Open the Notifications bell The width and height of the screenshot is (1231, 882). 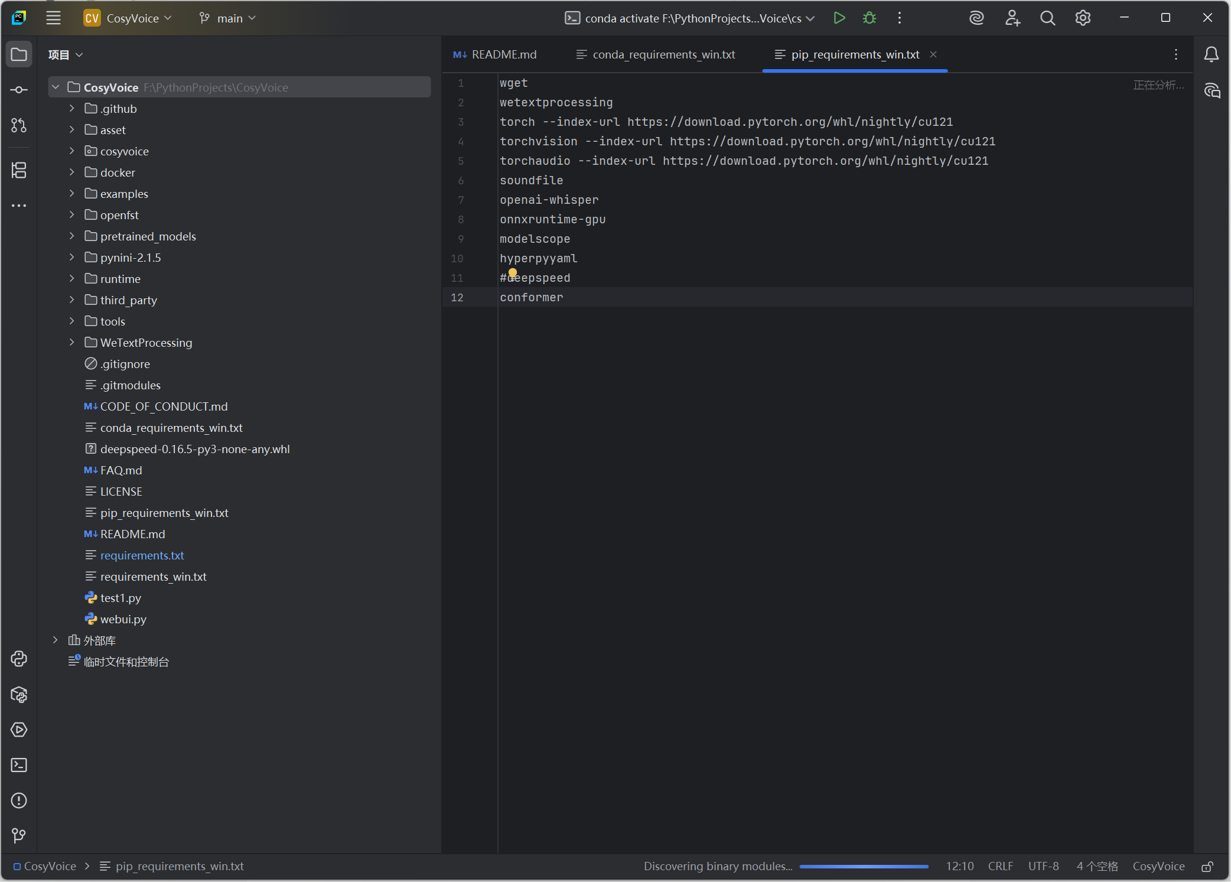[x=1211, y=54]
